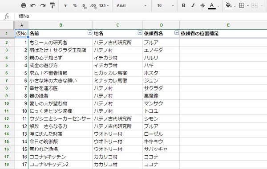
Task: Click cell 幸せを運ぶ匠
Action: (x=61, y=88)
